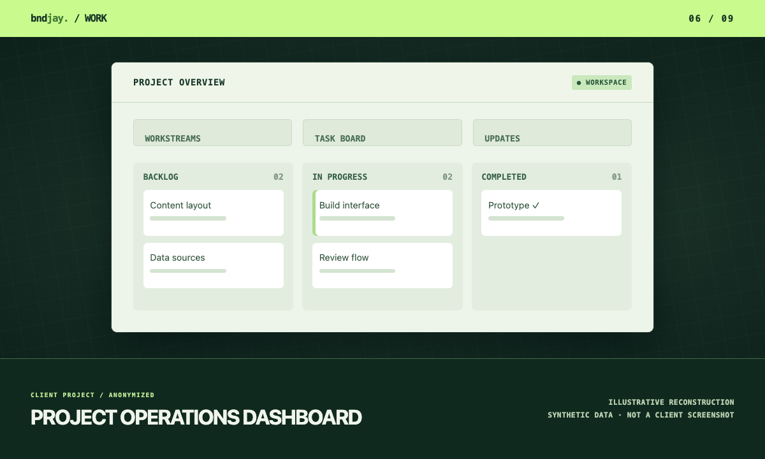Click the In Progress column count 02

[x=448, y=177]
